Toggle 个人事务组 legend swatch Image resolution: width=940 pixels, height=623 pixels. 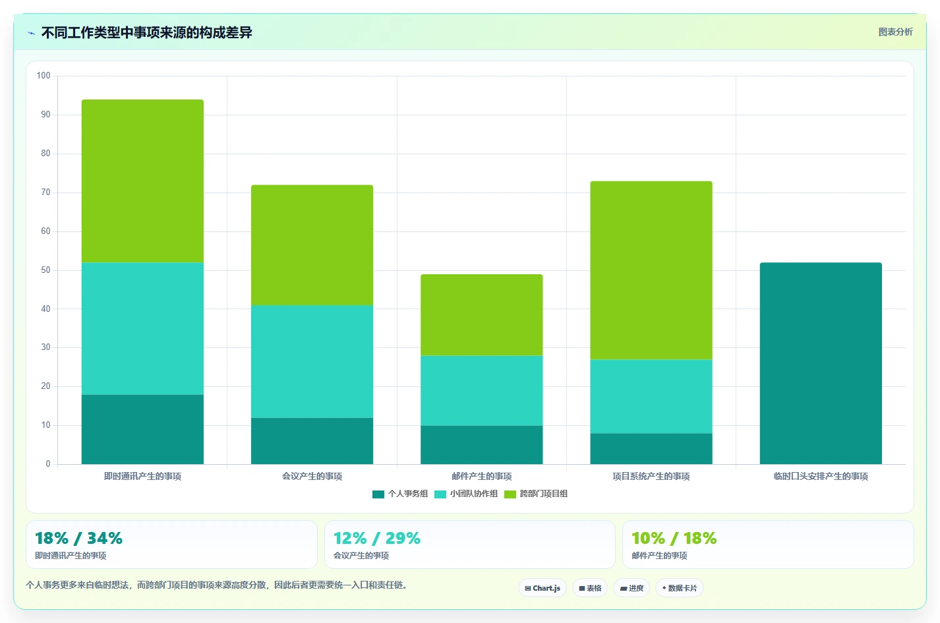[378, 494]
